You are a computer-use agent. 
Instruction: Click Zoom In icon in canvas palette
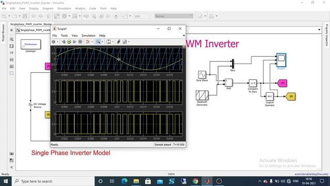coord(11,39)
